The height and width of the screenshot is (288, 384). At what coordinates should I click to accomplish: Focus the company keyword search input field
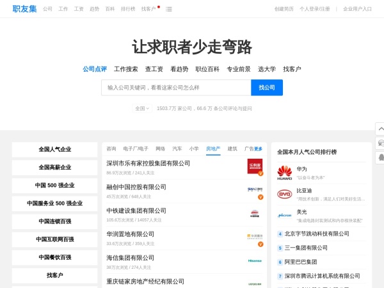click(175, 88)
